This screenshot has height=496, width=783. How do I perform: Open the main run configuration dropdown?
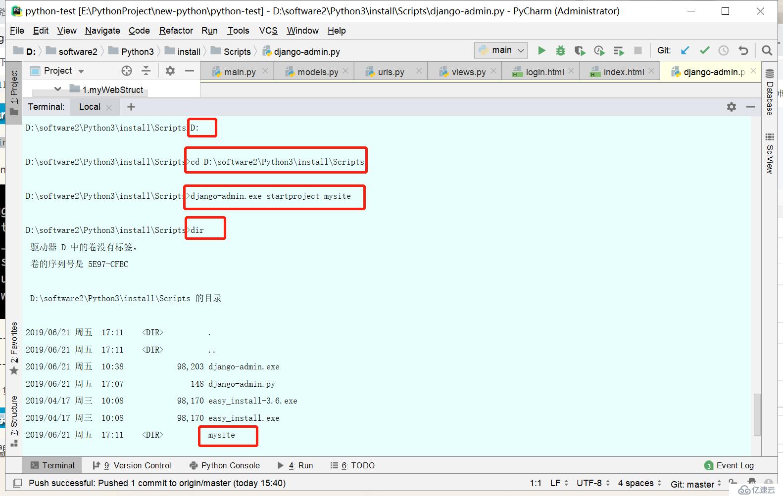coord(501,50)
